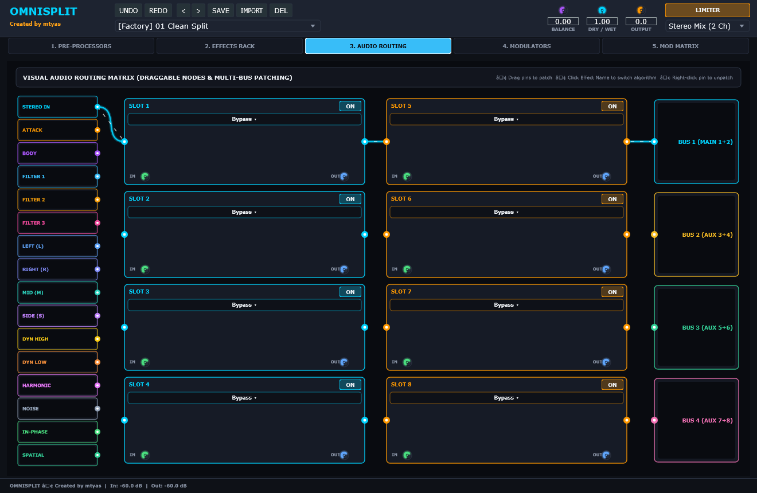757x493 pixels.
Task: Open Slot 3 Bypass algorithm dropdown
Action: [244, 305]
